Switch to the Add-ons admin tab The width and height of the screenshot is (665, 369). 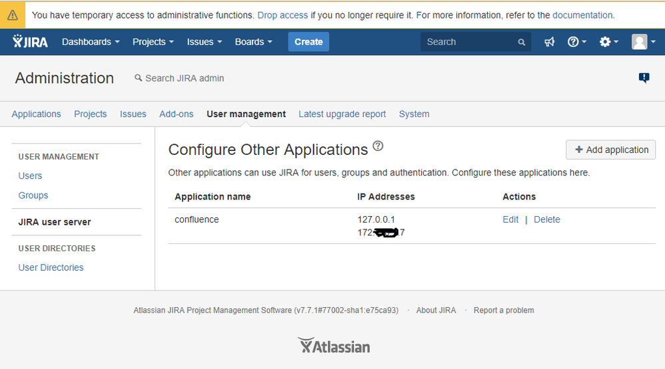tap(176, 114)
